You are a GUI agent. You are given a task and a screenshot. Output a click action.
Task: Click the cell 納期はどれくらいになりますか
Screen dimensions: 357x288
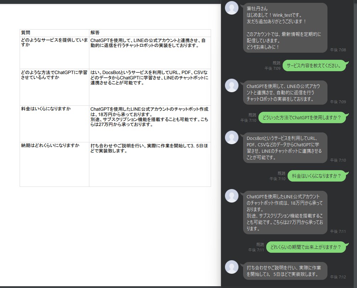click(x=54, y=164)
